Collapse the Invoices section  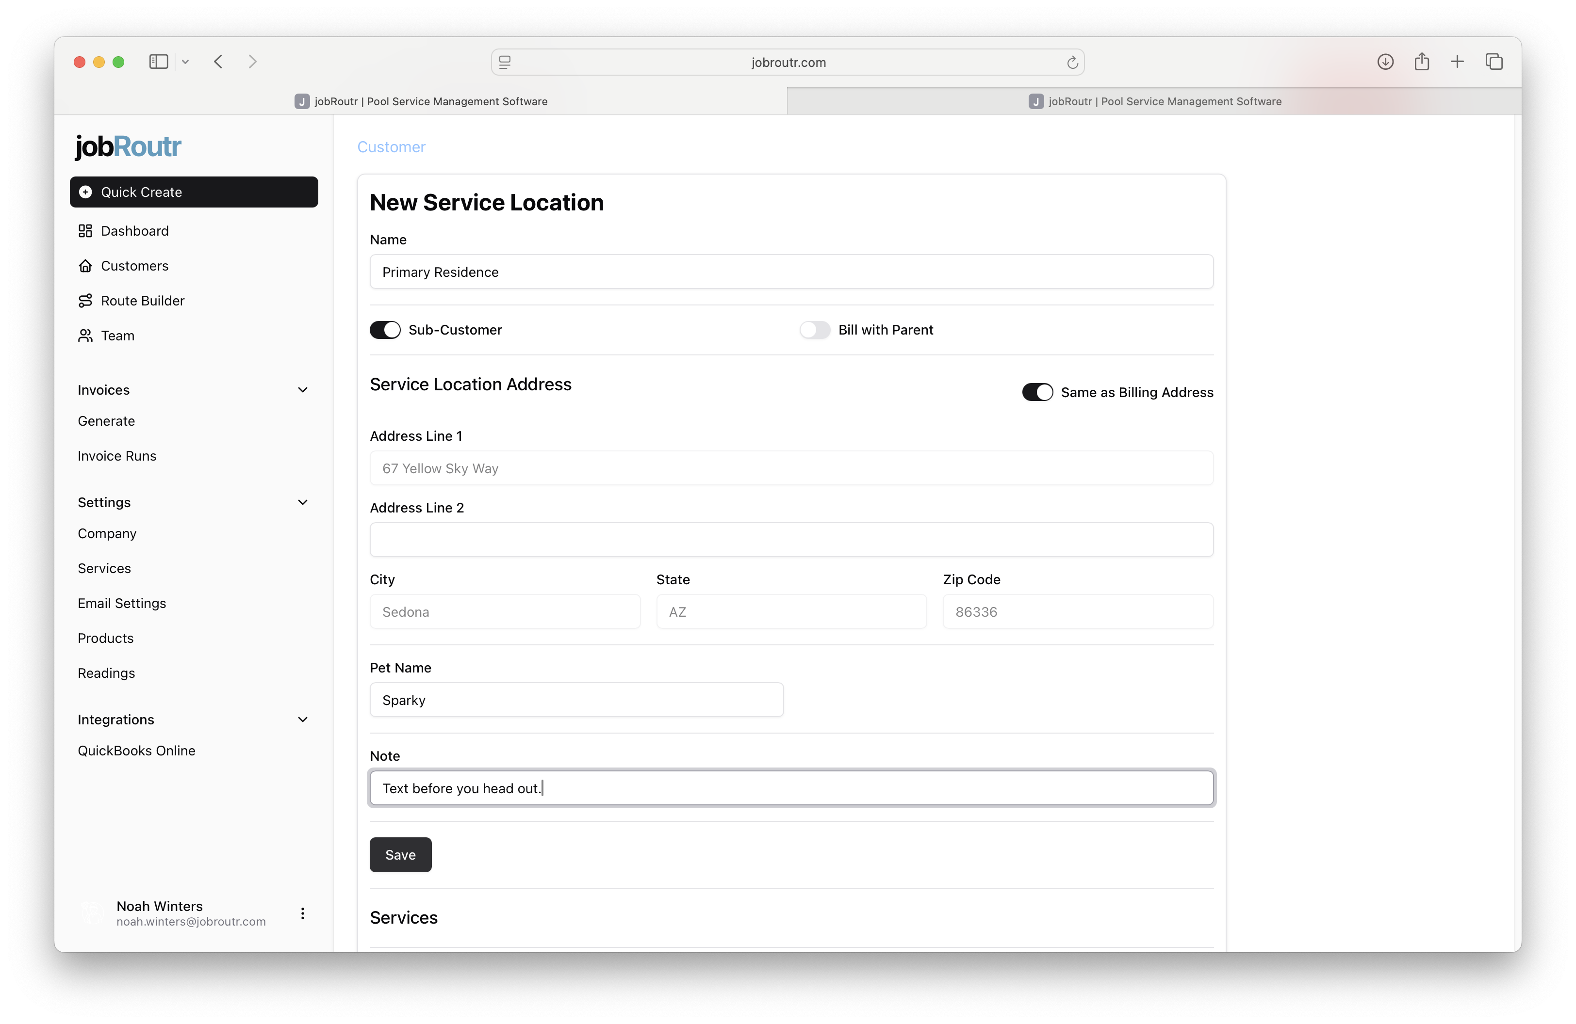(303, 390)
